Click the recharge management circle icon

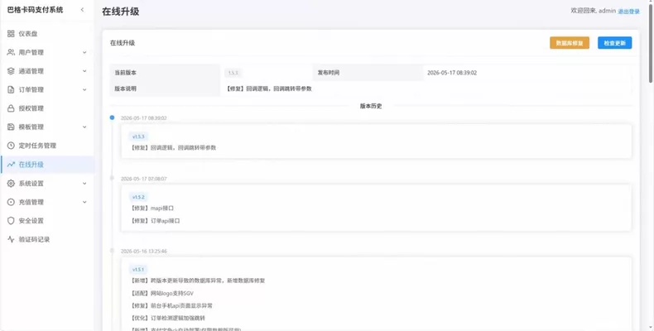(11, 202)
